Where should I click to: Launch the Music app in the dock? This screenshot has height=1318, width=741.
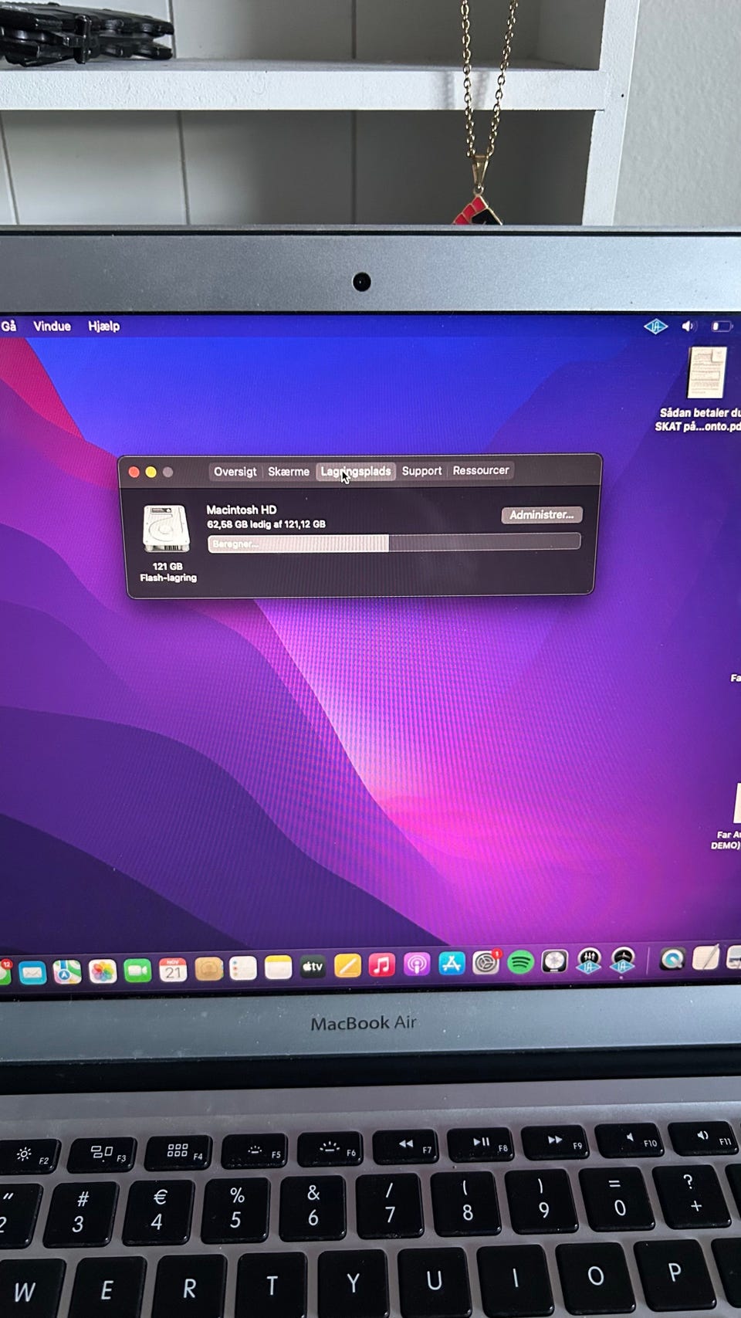tap(381, 965)
